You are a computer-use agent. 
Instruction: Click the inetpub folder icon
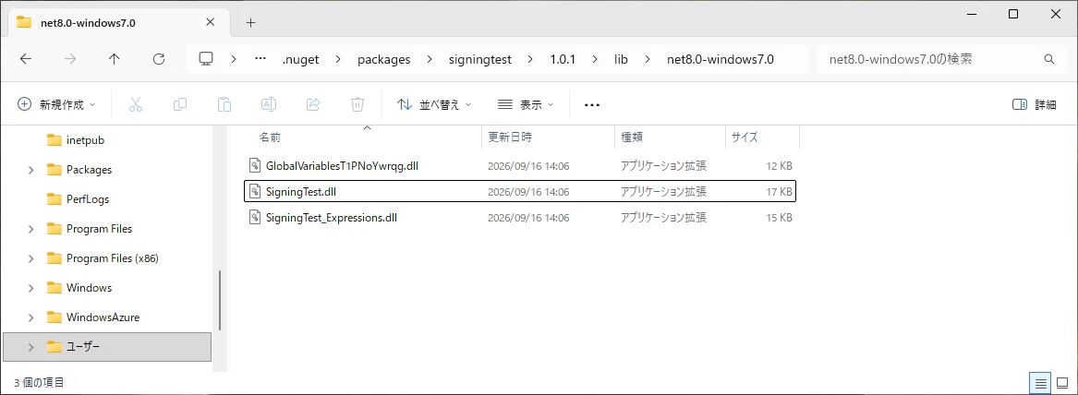pyautogui.click(x=55, y=140)
